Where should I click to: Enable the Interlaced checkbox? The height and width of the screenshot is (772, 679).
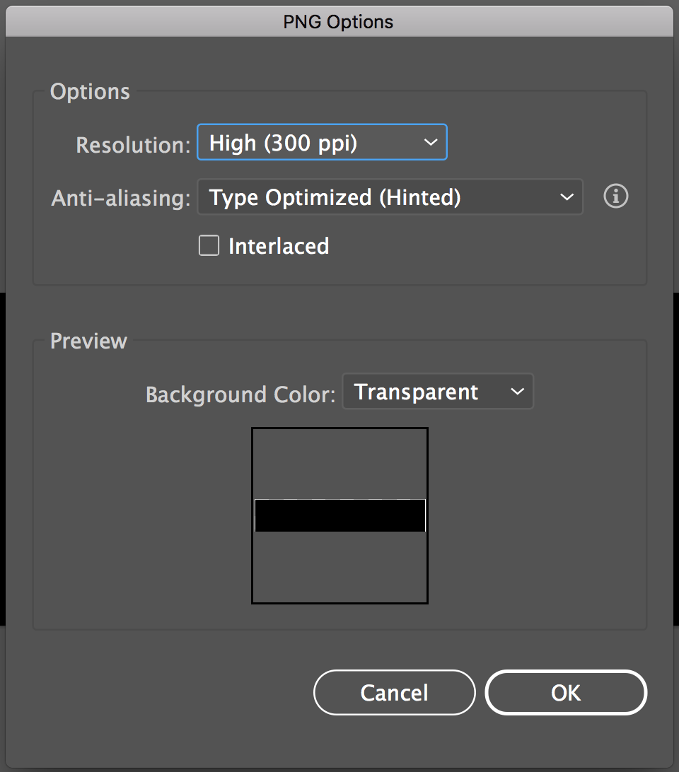(209, 245)
